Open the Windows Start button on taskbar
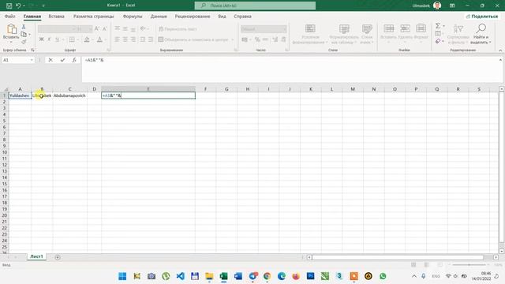This screenshot has height=284, width=505. click(x=122, y=276)
